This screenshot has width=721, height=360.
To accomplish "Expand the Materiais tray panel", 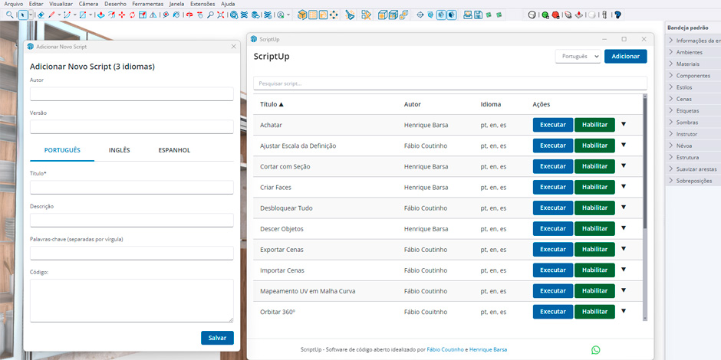I will coord(693,64).
